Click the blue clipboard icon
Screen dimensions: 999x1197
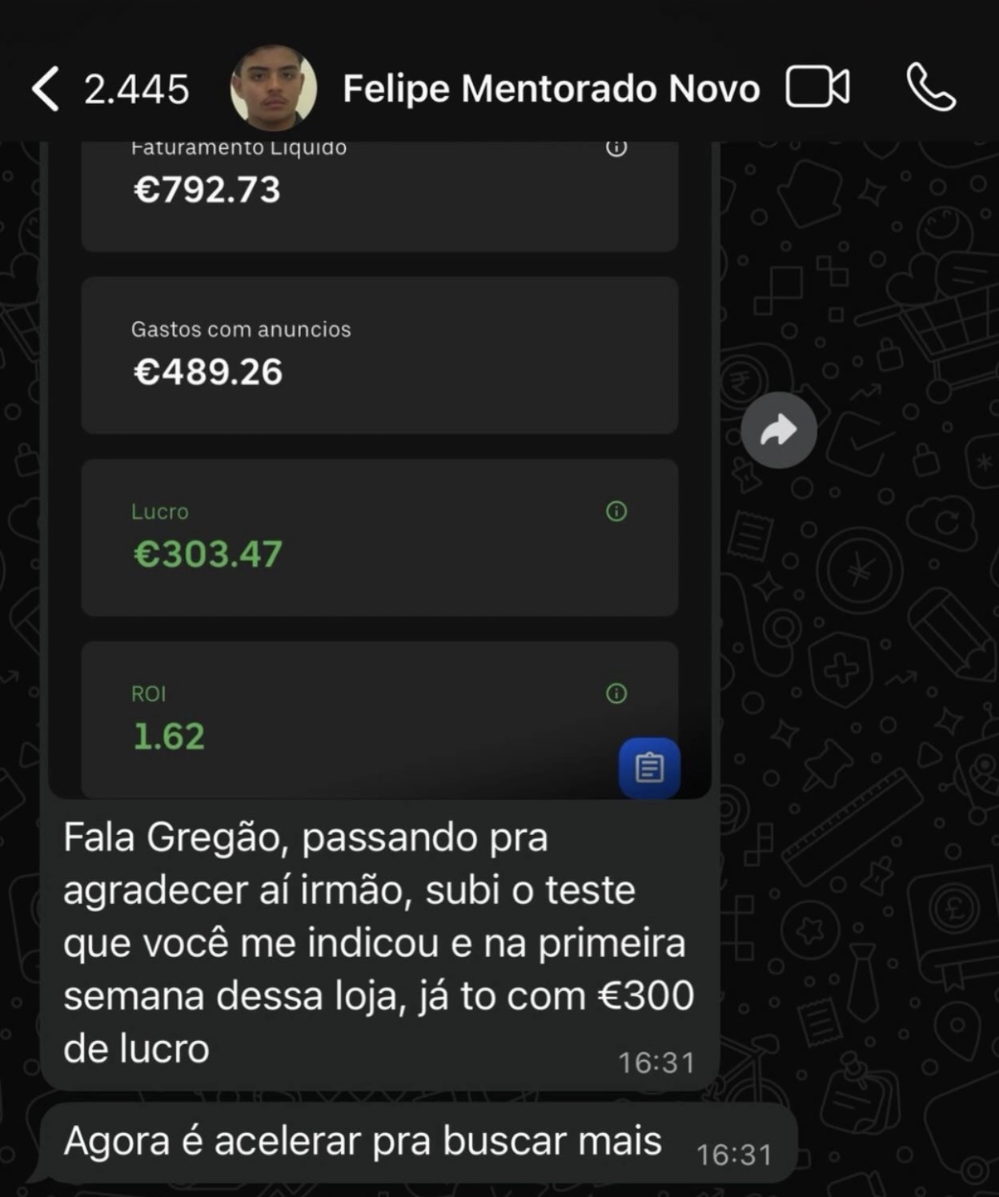click(649, 768)
